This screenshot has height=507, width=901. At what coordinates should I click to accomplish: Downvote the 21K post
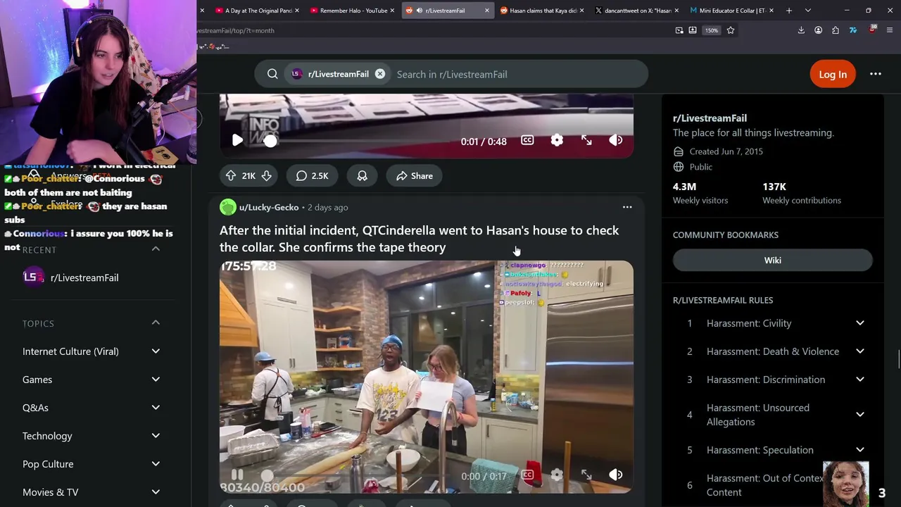point(267,176)
